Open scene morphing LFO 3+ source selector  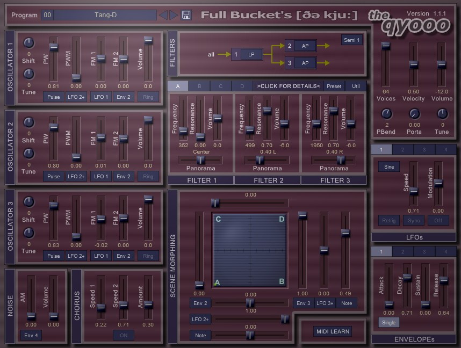(x=325, y=303)
